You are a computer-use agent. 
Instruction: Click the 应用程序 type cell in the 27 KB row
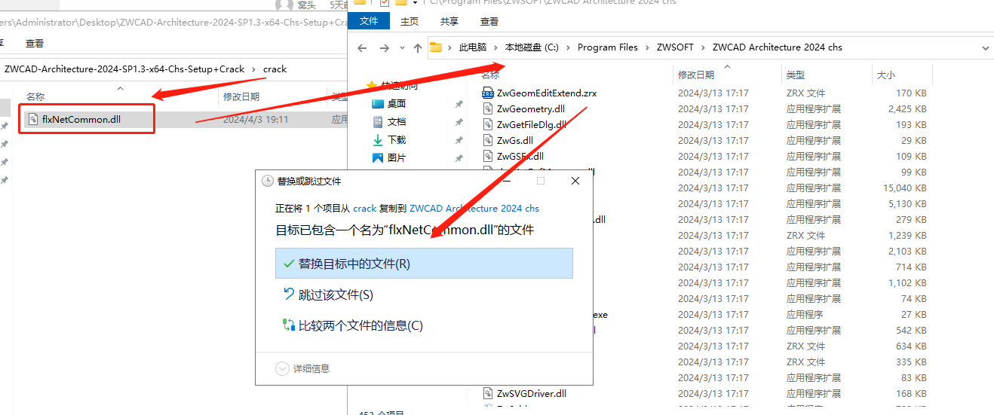pyautogui.click(x=805, y=315)
